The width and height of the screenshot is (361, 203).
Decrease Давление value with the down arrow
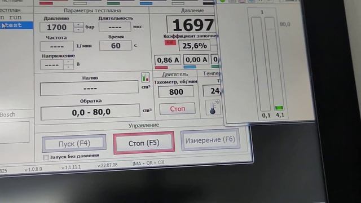click(79, 30)
